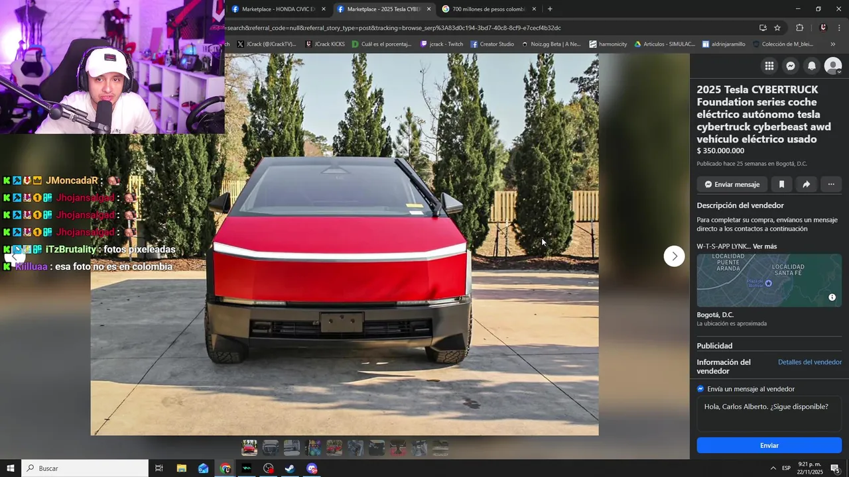This screenshot has height=477, width=849.
Task: Open the JCrack (@JCrackTV) X bookmark
Action: [x=266, y=44]
